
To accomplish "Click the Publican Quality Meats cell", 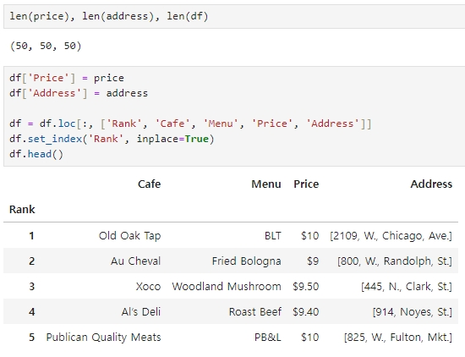I will click(103, 338).
